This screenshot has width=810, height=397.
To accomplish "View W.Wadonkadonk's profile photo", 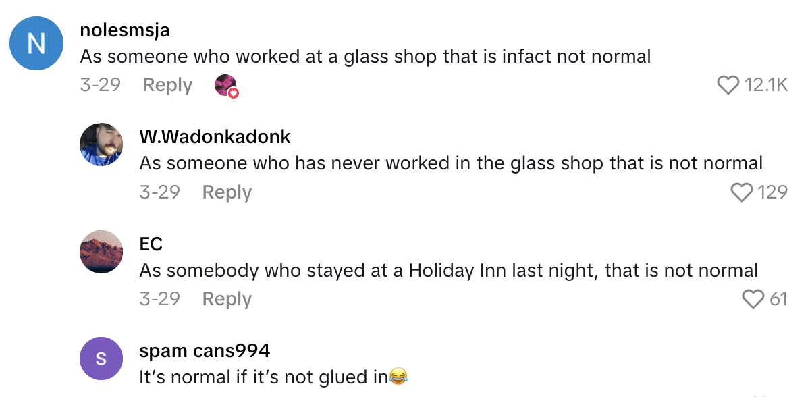I will point(101,144).
